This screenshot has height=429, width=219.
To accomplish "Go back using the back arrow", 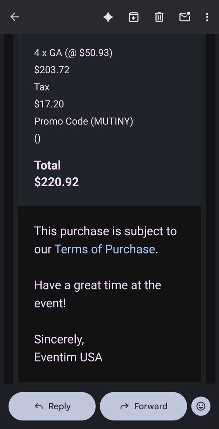I will click(15, 17).
